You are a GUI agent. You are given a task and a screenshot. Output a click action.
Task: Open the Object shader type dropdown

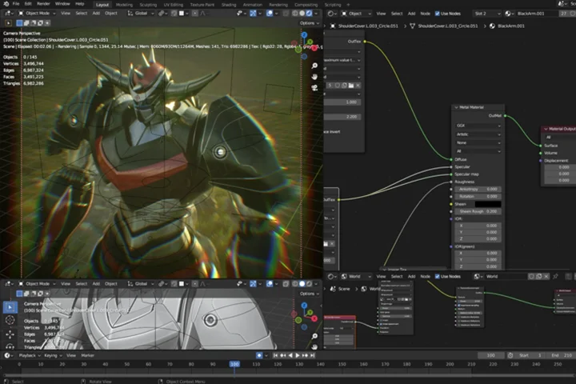(x=356, y=14)
